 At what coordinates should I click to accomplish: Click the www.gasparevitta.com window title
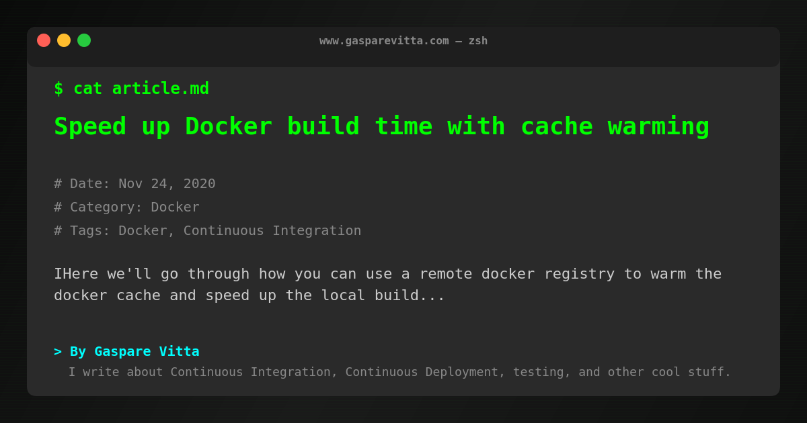click(403, 40)
